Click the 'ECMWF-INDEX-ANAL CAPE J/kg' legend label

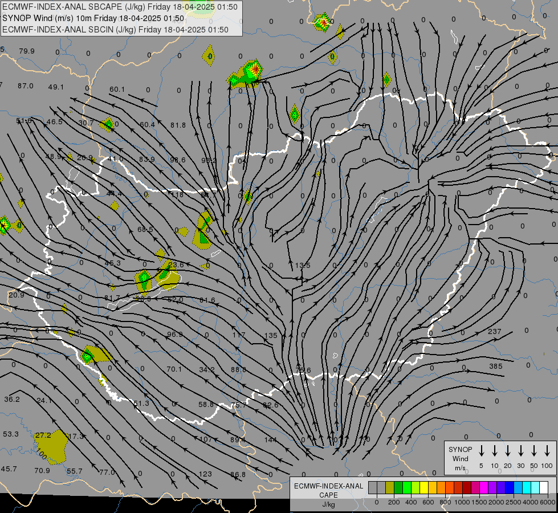tap(328, 495)
